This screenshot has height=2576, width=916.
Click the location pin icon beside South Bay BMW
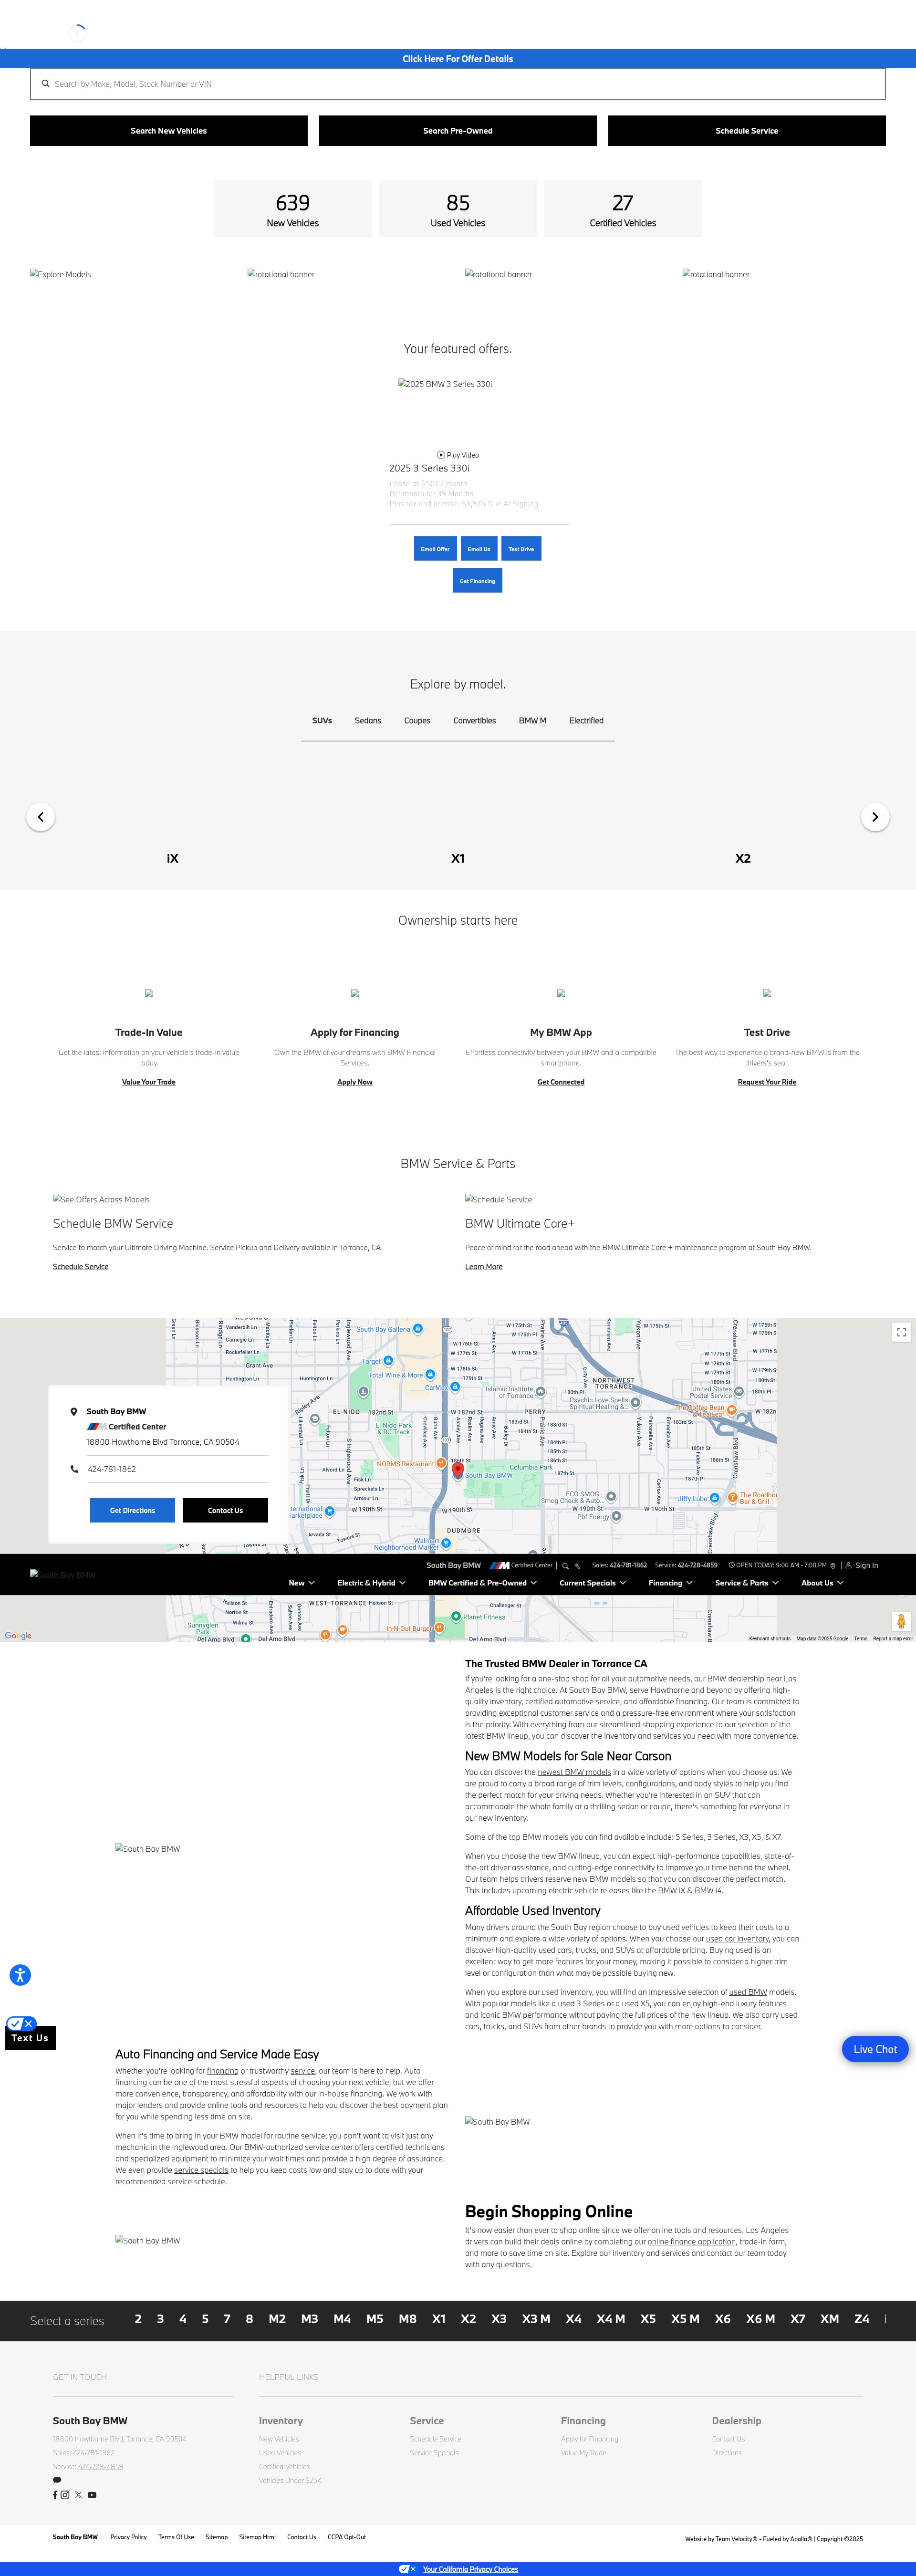click(x=74, y=1412)
